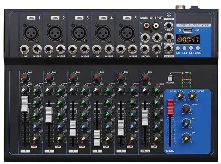Click the channel 4 green HIGH EQ knob
This screenshot has width=221, height=164.
tap(109, 90)
